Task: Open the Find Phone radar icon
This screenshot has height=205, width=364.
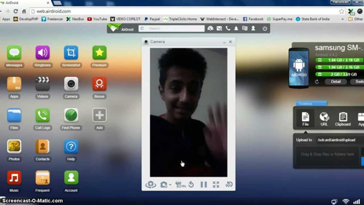Action: tap(71, 115)
